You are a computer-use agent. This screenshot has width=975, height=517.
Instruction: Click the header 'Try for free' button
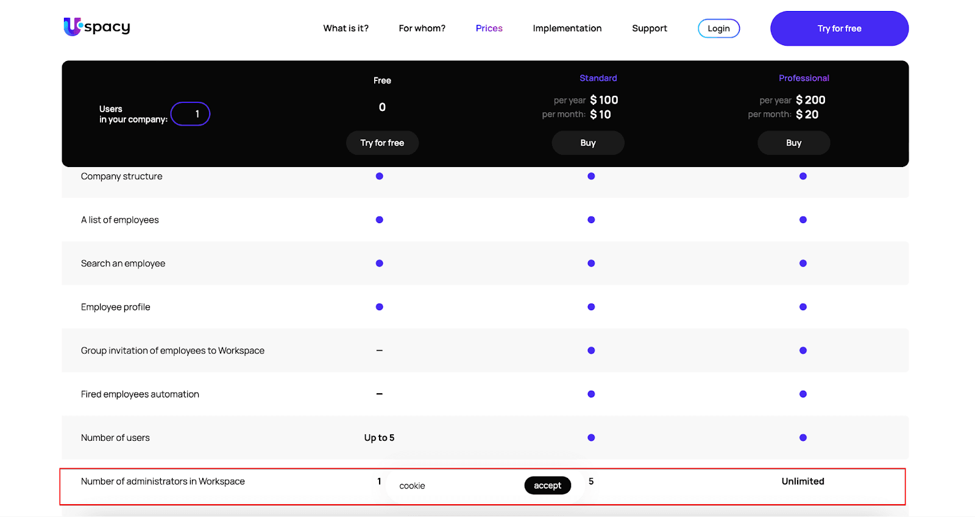pyautogui.click(x=839, y=29)
